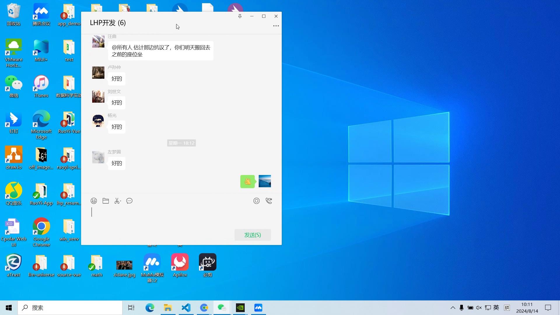Viewport: 560px width, 315px height.
Task: Open Task View on taskbar
Action: (131, 308)
